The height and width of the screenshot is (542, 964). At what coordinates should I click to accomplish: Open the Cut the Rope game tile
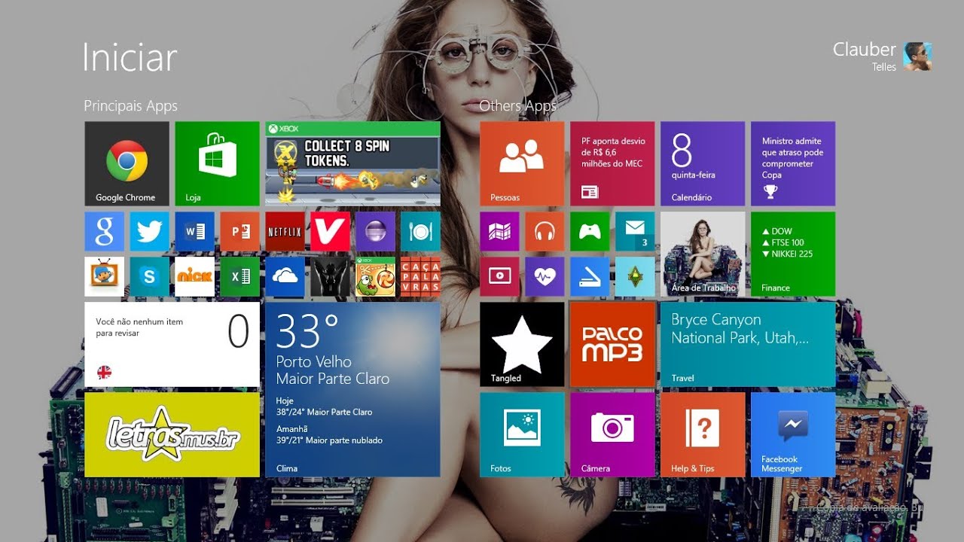[x=375, y=277]
